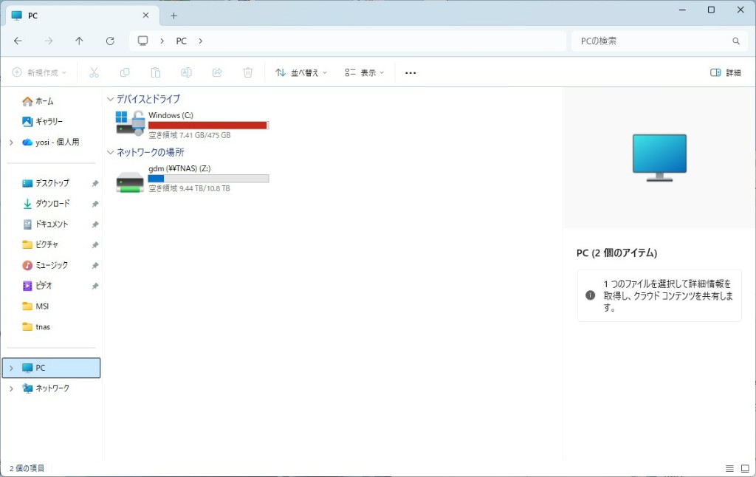The image size is (756, 477).
Task: Open ギャラリー in sidebar
Action: [x=42, y=122]
